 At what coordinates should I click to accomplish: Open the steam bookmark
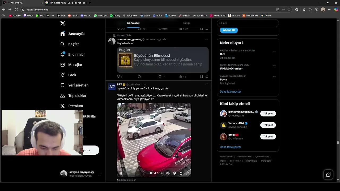tap(145, 16)
